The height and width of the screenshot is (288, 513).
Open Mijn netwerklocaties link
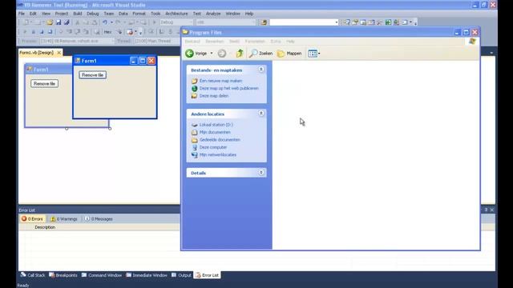[218, 154]
